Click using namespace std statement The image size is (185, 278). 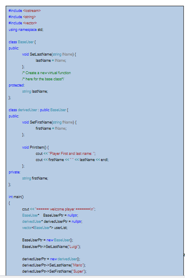[26, 30]
